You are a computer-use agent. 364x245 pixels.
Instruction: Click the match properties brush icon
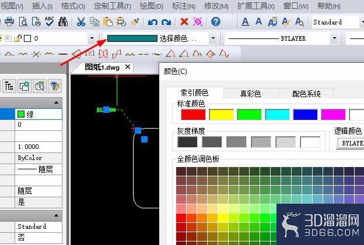(x=135, y=22)
